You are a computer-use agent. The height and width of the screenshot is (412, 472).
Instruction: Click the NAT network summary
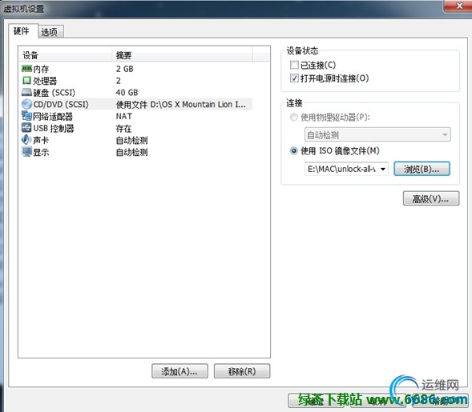(x=124, y=116)
